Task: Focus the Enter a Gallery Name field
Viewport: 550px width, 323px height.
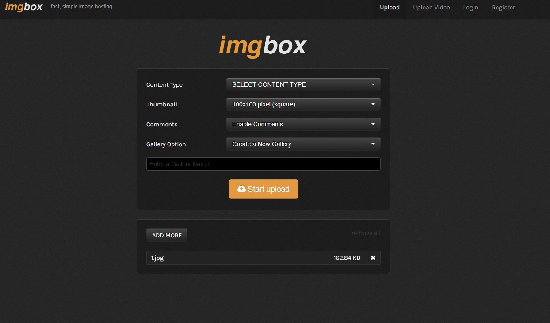Action: tap(263, 164)
